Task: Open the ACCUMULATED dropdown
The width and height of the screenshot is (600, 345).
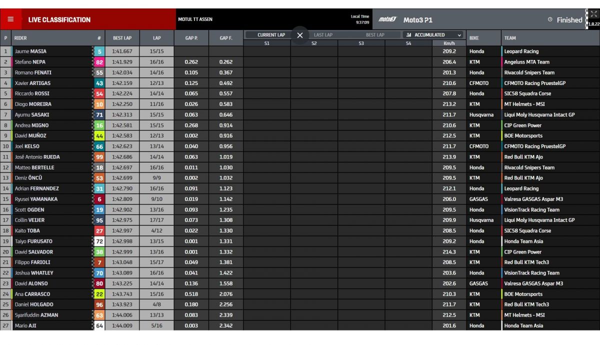Action: 433,35
